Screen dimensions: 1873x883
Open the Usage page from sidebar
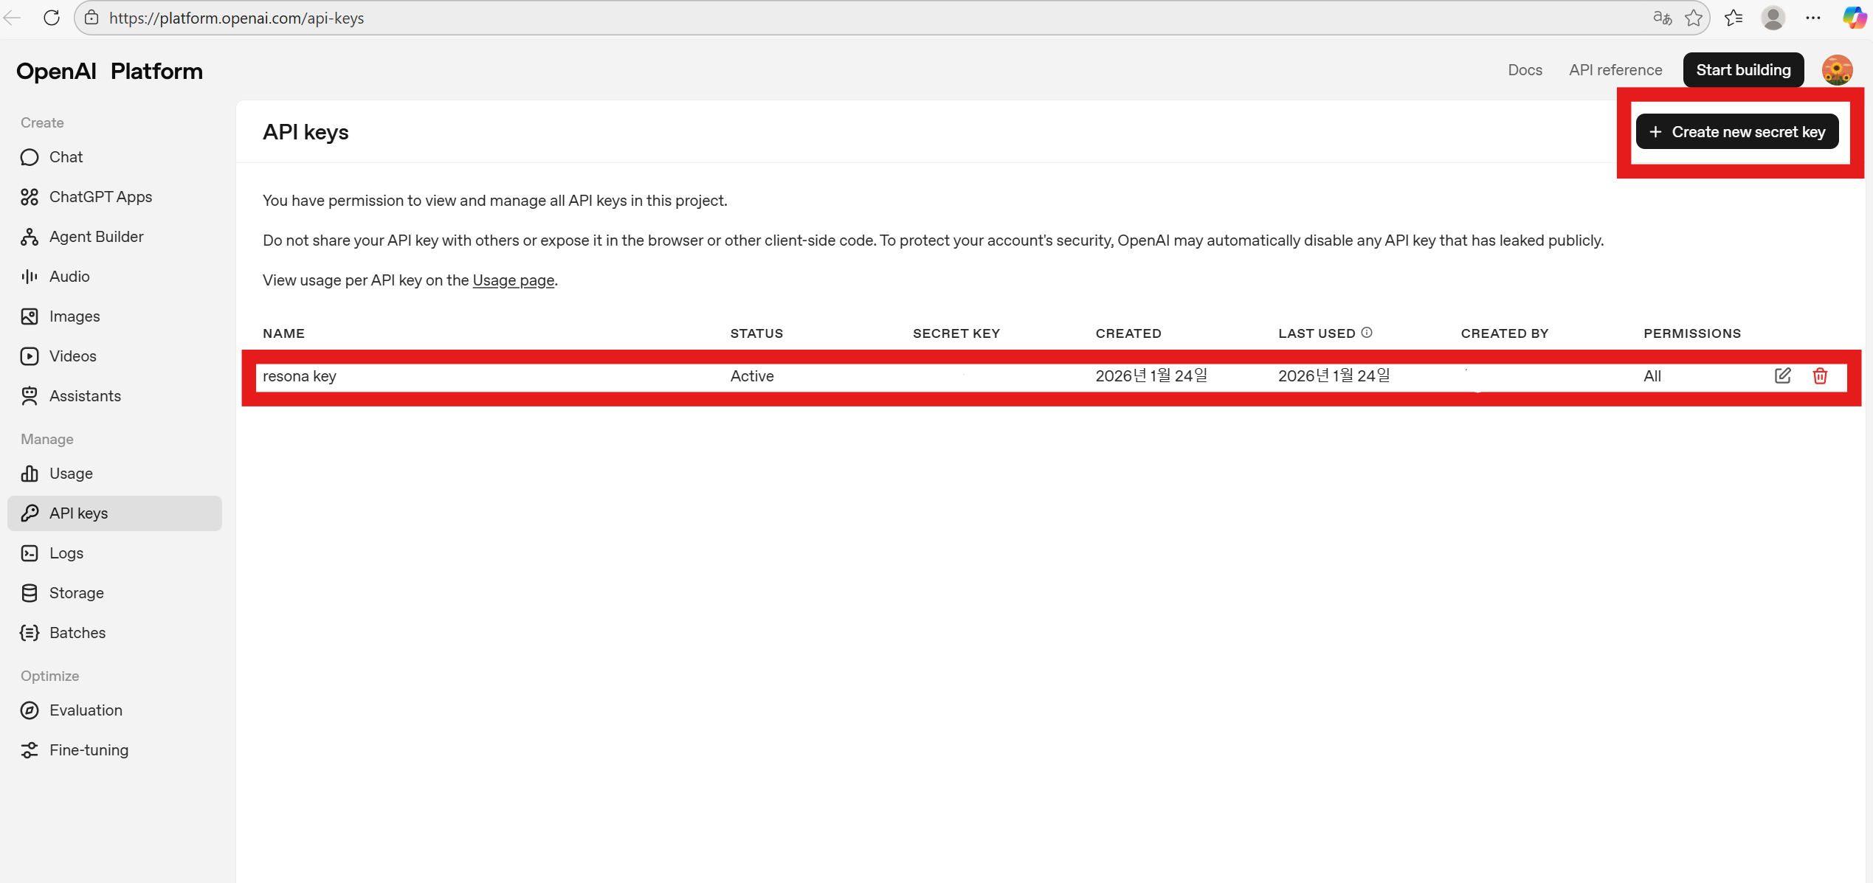point(114,474)
